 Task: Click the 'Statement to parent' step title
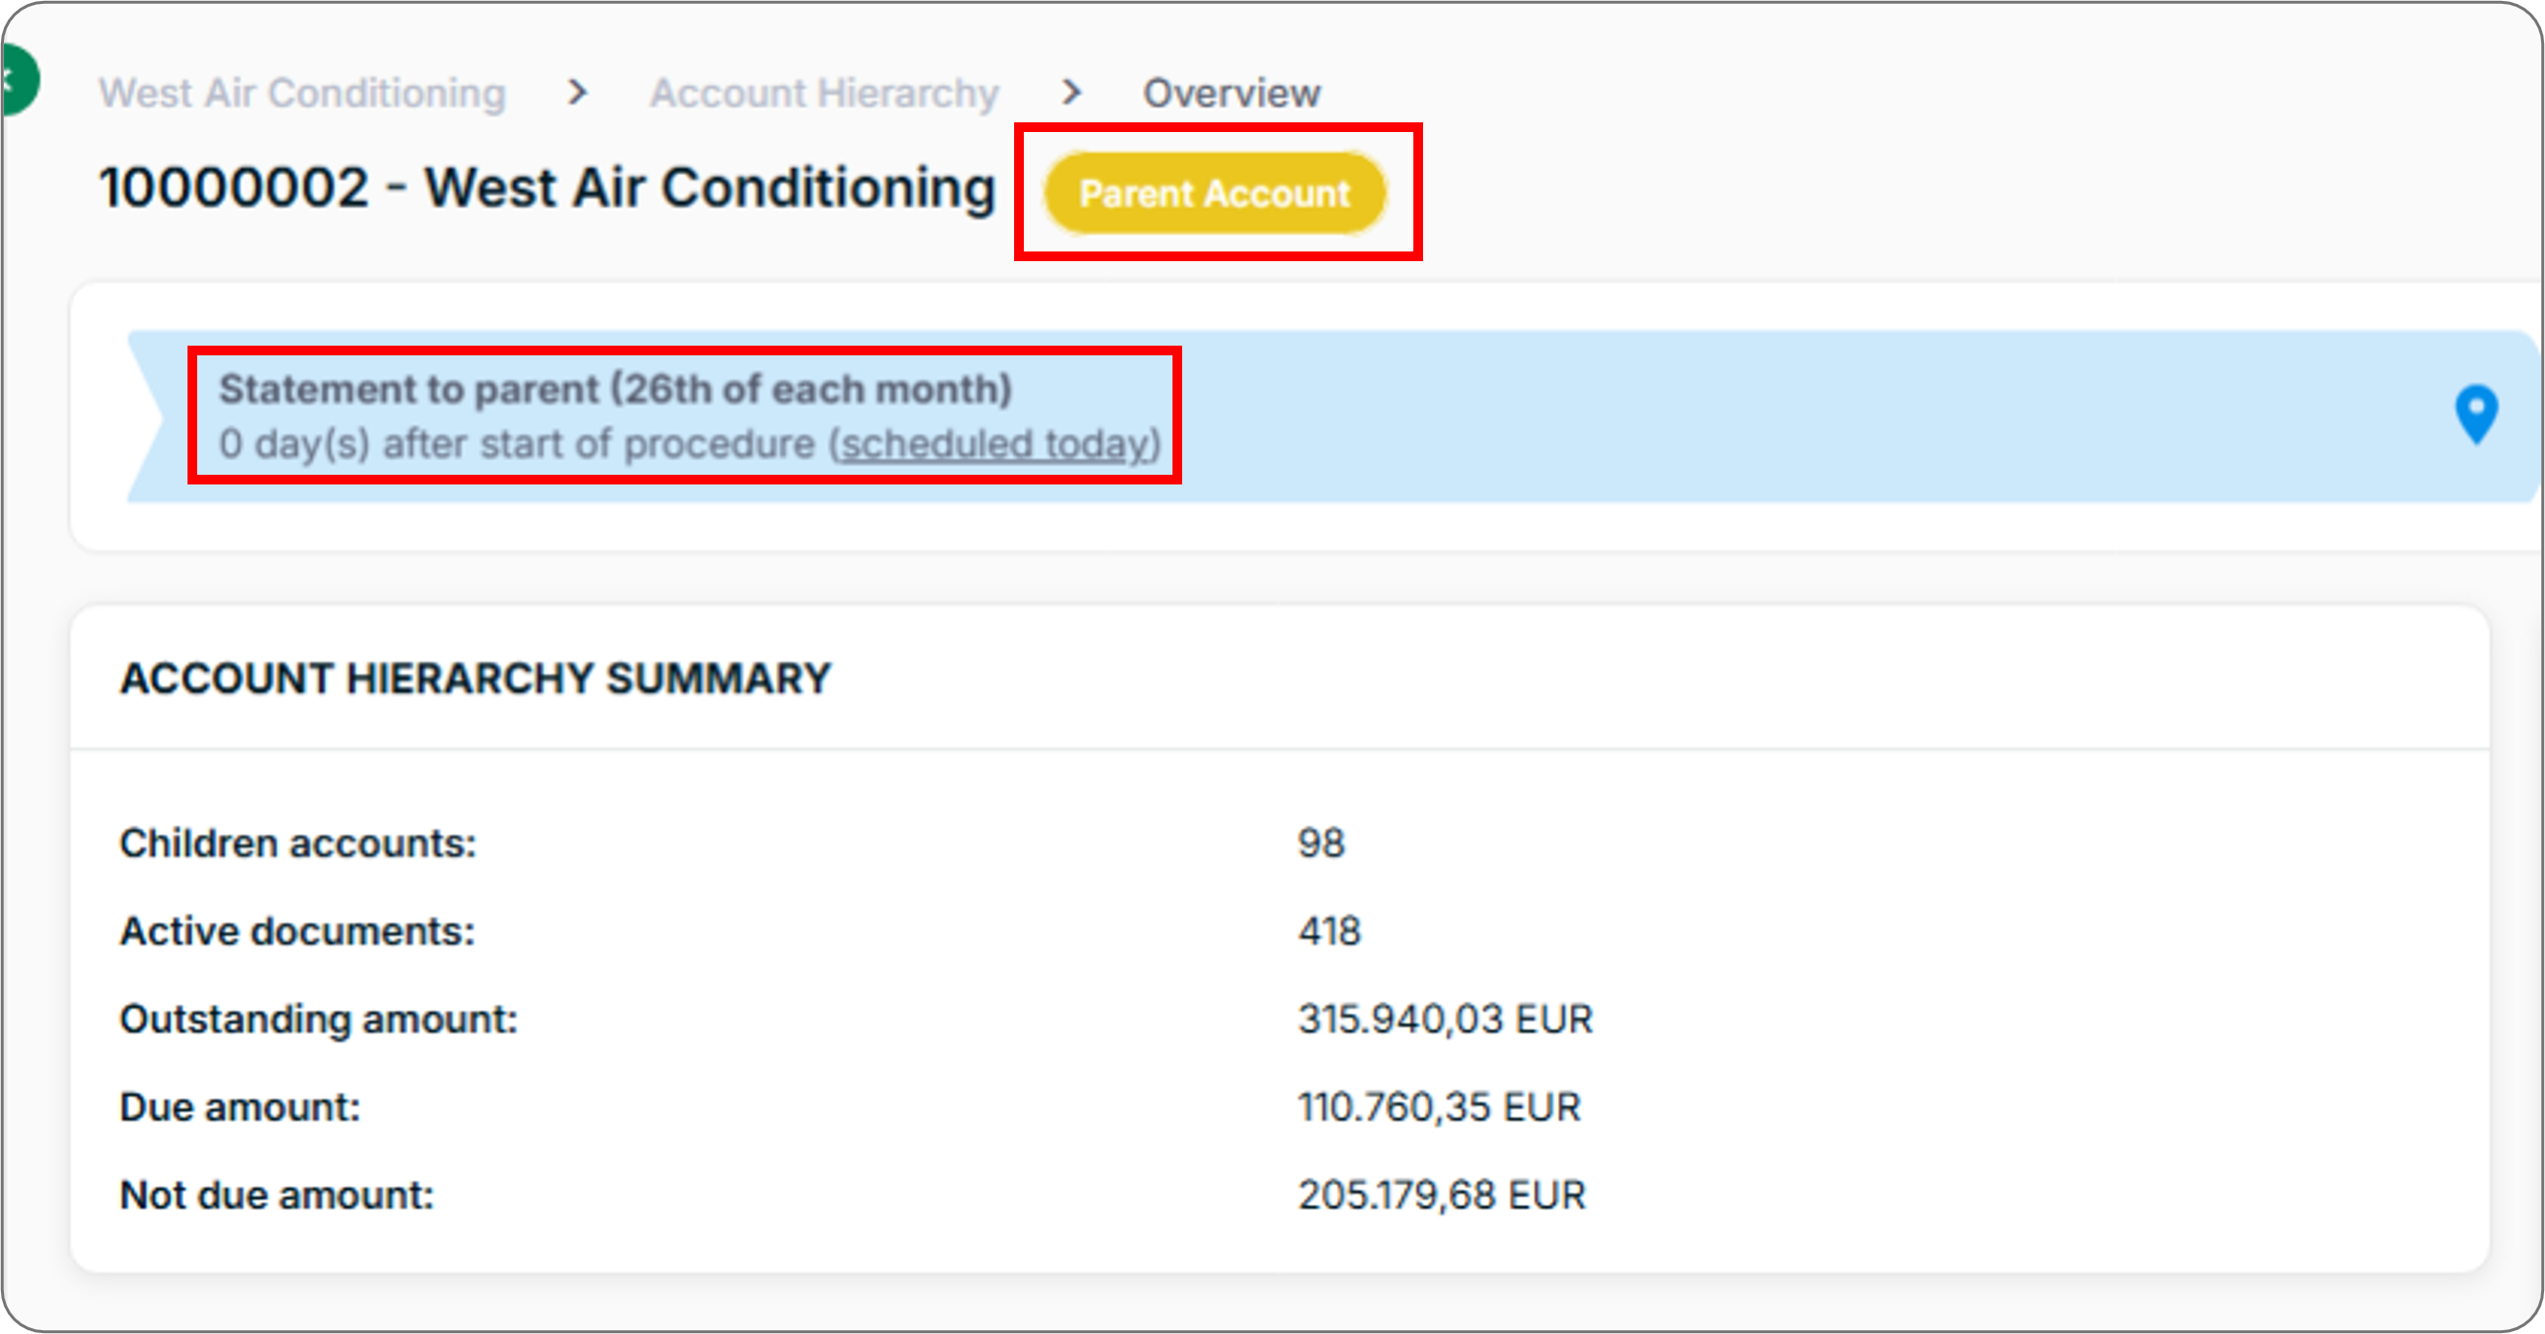(615, 389)
